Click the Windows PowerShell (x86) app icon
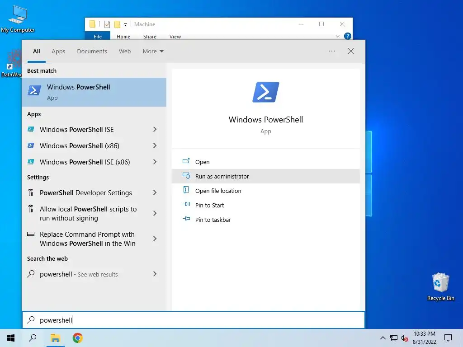463x347 pixels. [31, 145]
